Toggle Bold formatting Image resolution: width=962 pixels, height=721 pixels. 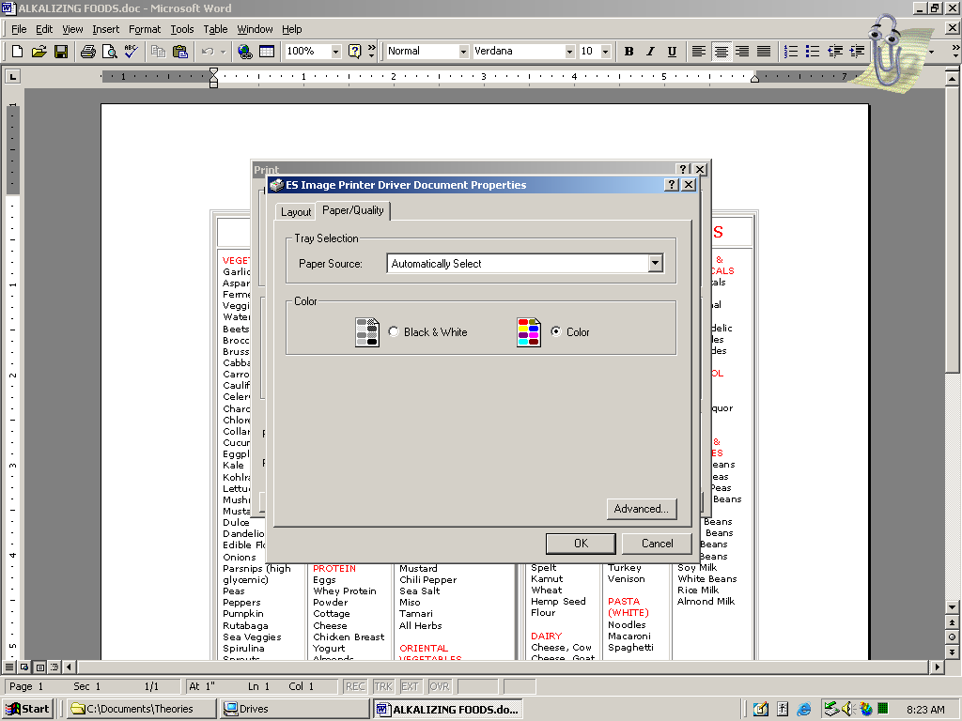click(628, 52)
